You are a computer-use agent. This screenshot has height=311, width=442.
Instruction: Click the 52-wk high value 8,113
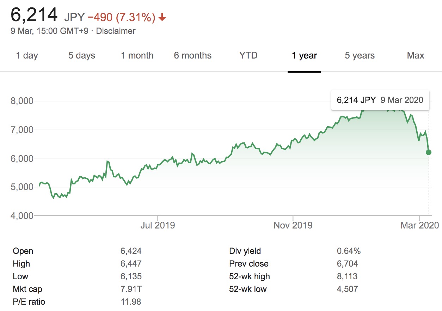[347, 276]
